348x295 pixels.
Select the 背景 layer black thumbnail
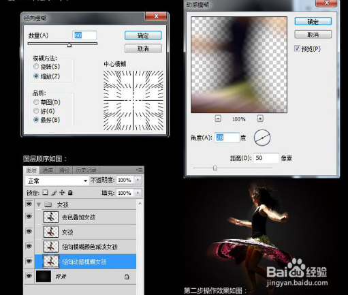coord(44,276)
